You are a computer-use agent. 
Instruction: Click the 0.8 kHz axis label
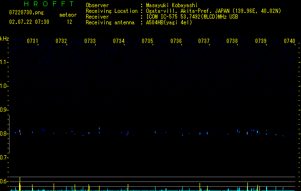click(4, 134)
